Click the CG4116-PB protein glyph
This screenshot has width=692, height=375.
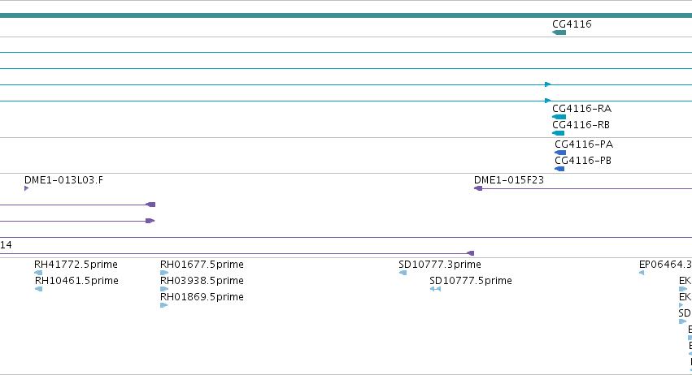point(559,169)
